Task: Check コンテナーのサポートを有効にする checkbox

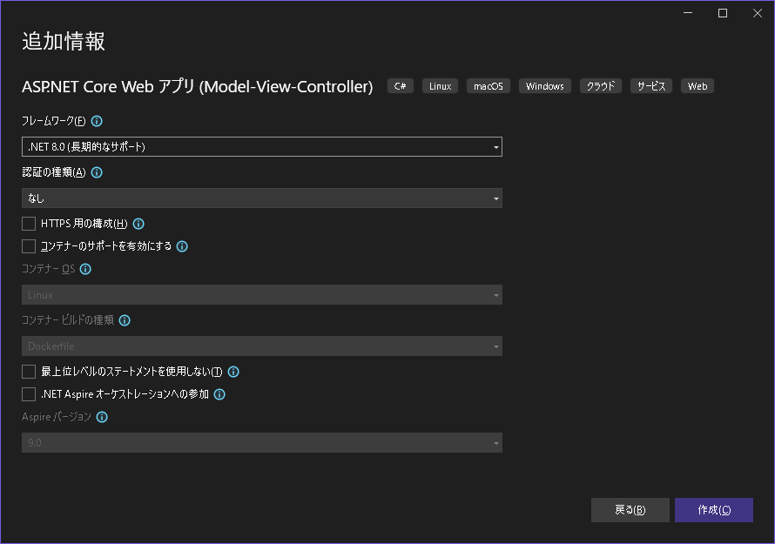Action: pos(29,246)
